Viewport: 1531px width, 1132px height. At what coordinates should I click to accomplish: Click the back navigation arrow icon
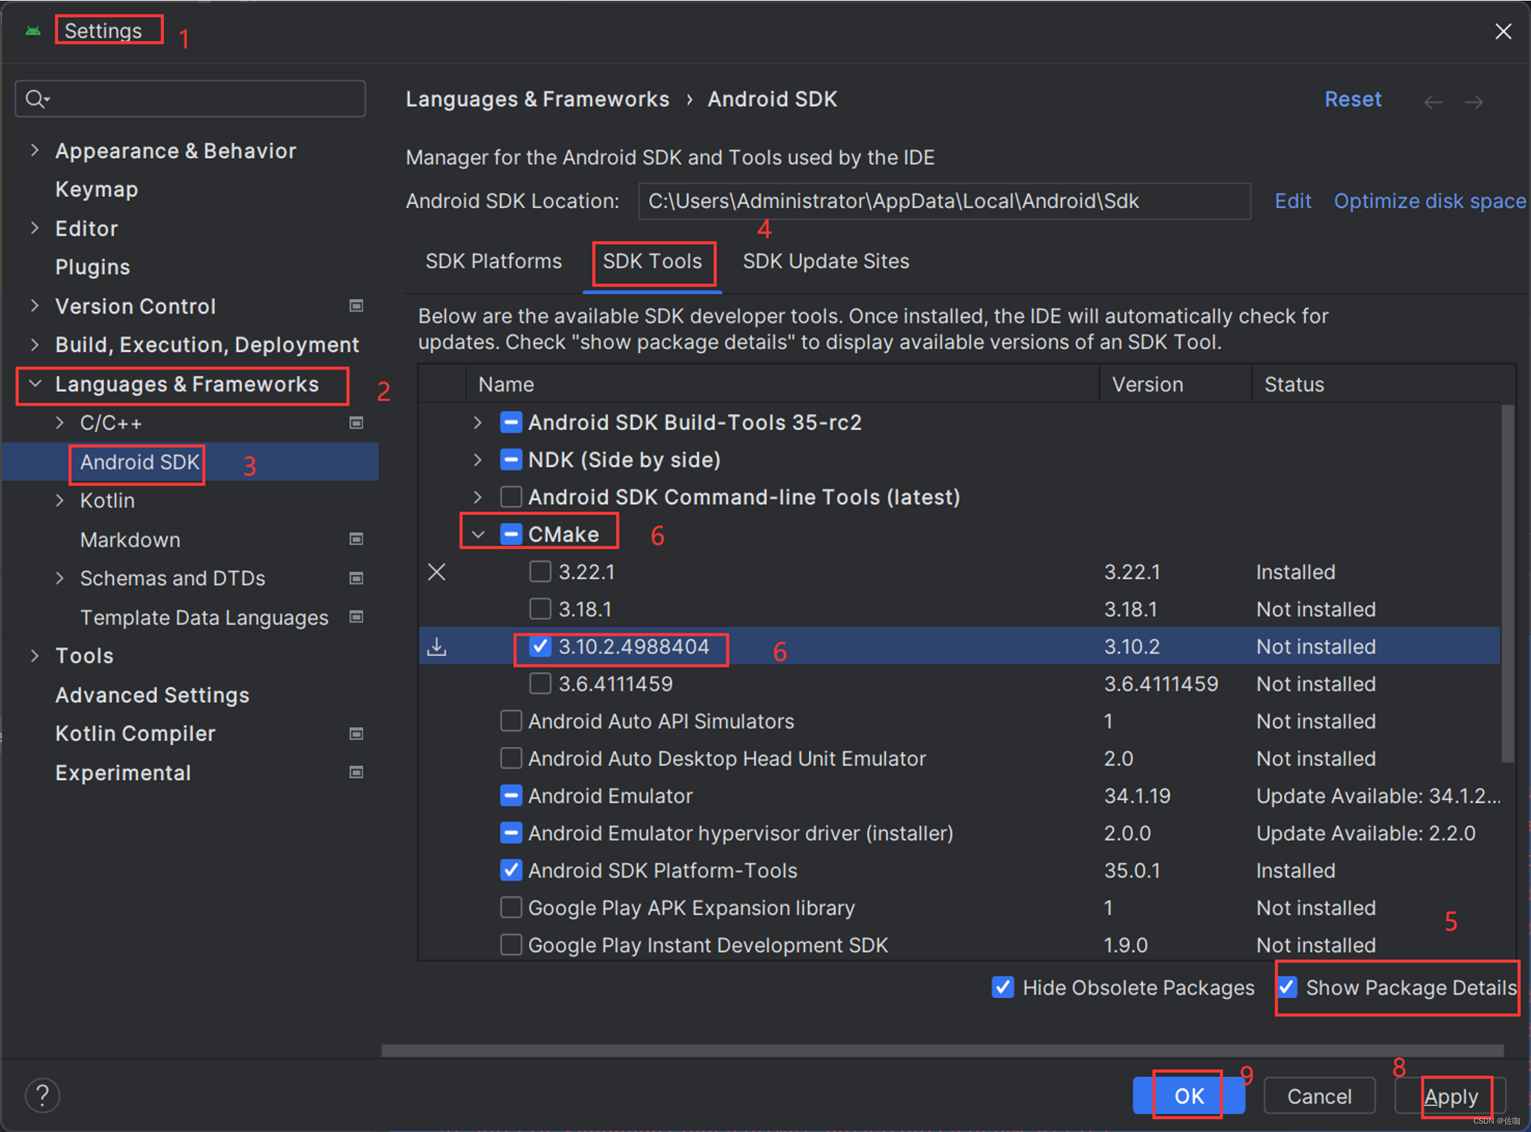point(1433,102)
